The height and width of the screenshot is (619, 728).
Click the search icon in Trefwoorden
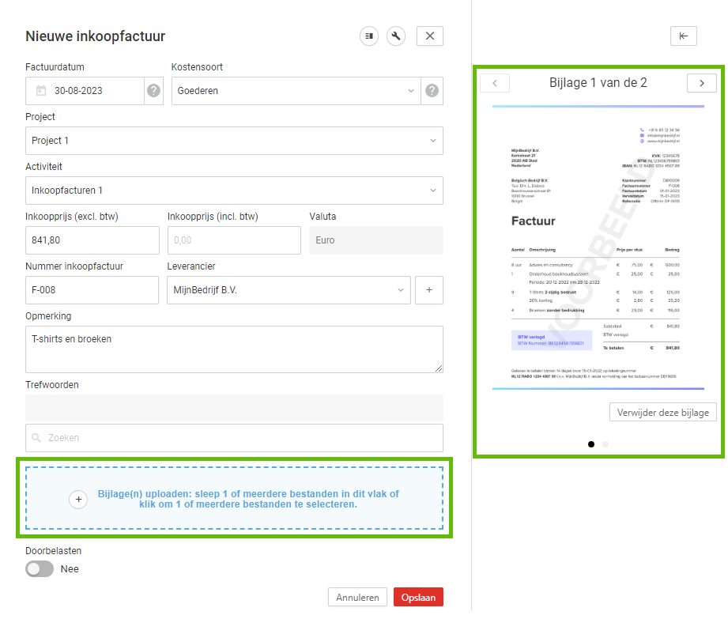click(36, 437)
